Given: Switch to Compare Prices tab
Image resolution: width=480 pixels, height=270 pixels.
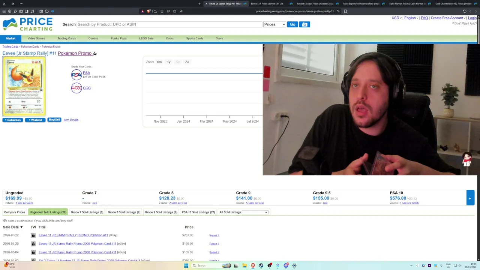Looking at the screenshot, I should pos(15,212).
